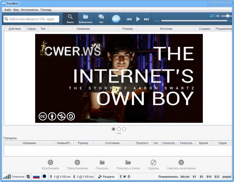
Task: Open the Библиотека library section
Action: [85, 18]
